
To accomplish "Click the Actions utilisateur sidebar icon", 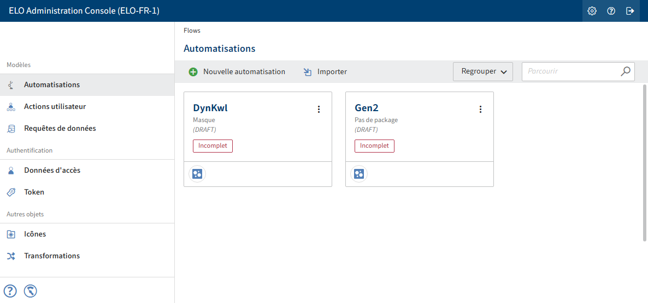I will coord(11,107).
